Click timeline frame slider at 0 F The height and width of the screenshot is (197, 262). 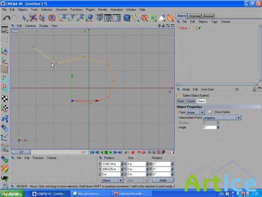point(21,152)
